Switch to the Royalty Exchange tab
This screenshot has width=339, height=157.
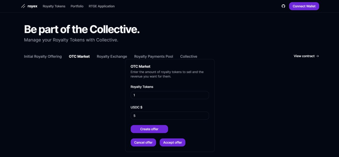click(x=112, y=56)
